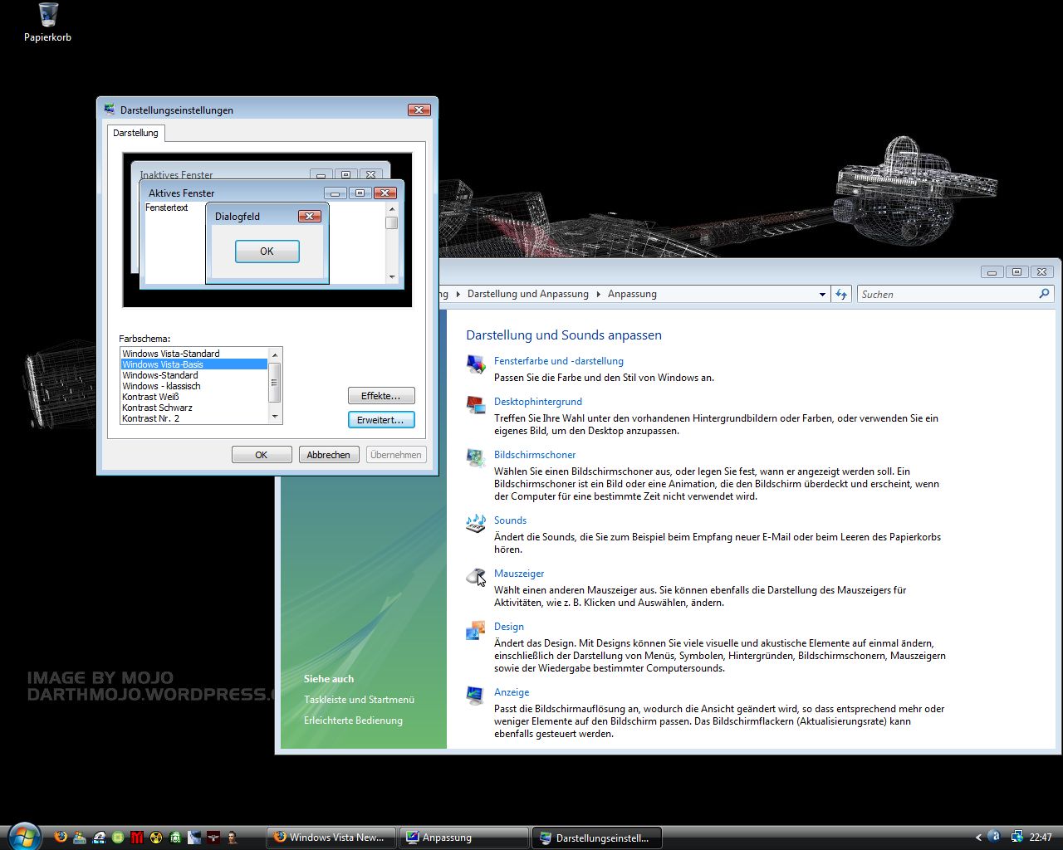The image size is (1063, 850).
Task: Open the Mauszeiger link
Action: [x=519, y=574]
